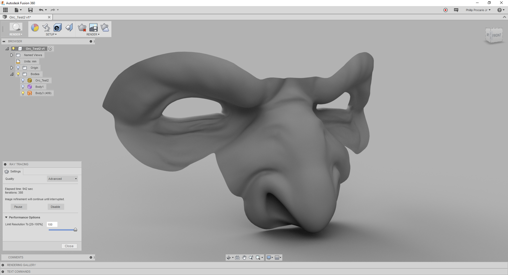Toggle visibility of Orc_Test2 v1 root

(13, 49)
